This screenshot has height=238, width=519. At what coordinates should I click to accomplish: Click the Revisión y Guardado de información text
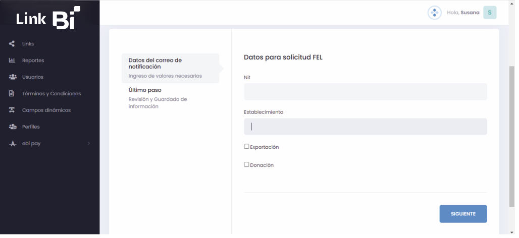coord(158,103)
